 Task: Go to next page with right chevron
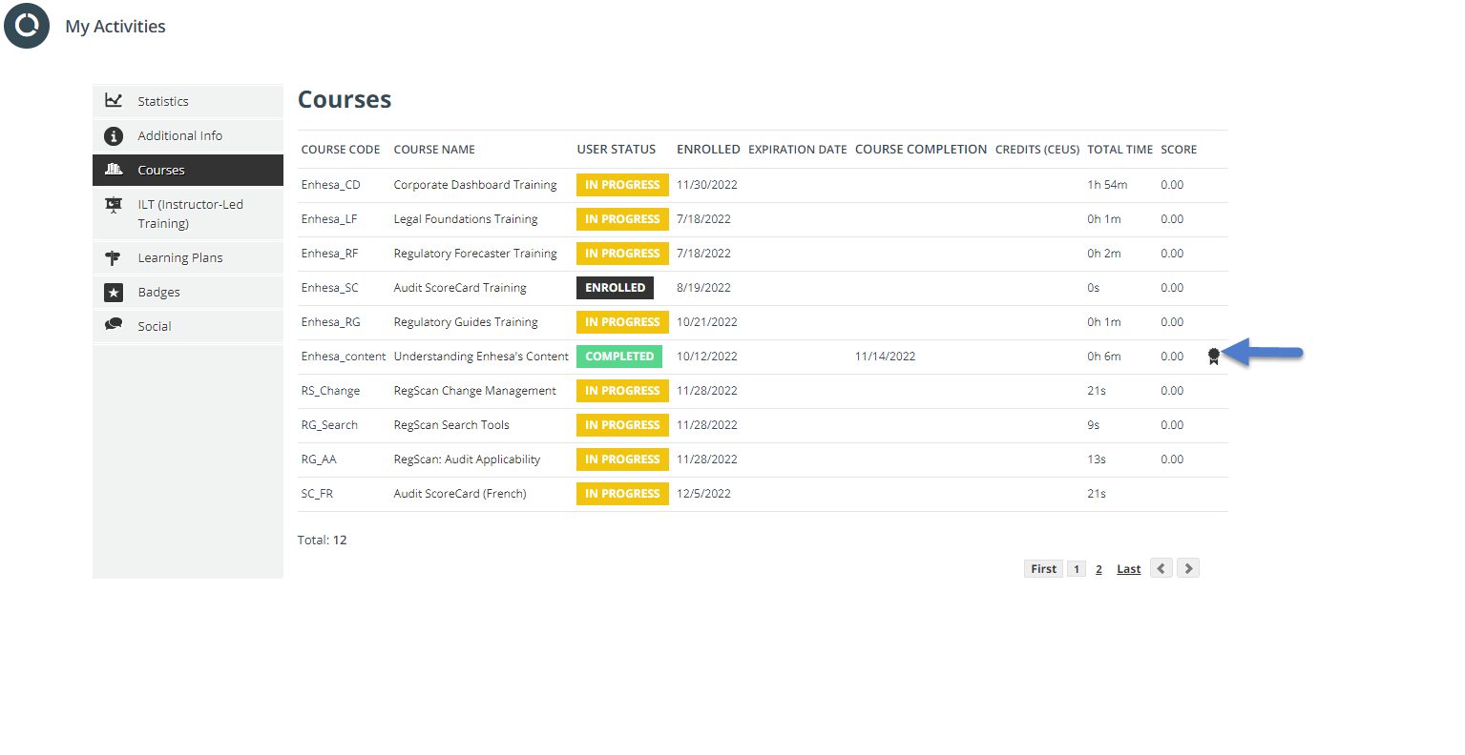pyautogui.click(x=1188, y=568)
